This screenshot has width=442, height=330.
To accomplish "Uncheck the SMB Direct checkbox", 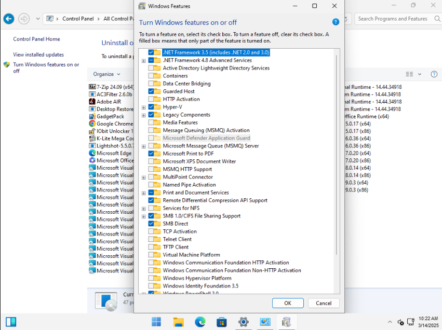I will (x=151, y=224).
